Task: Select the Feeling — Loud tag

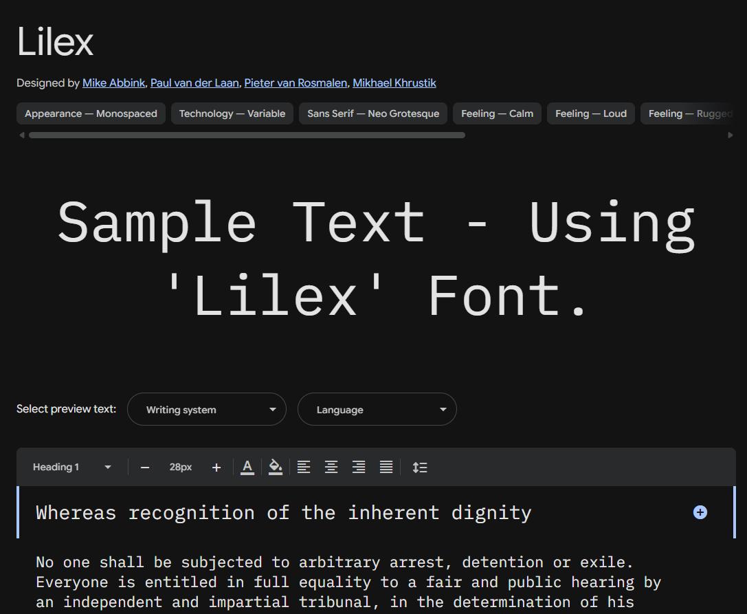Action: tap(591, 113)
